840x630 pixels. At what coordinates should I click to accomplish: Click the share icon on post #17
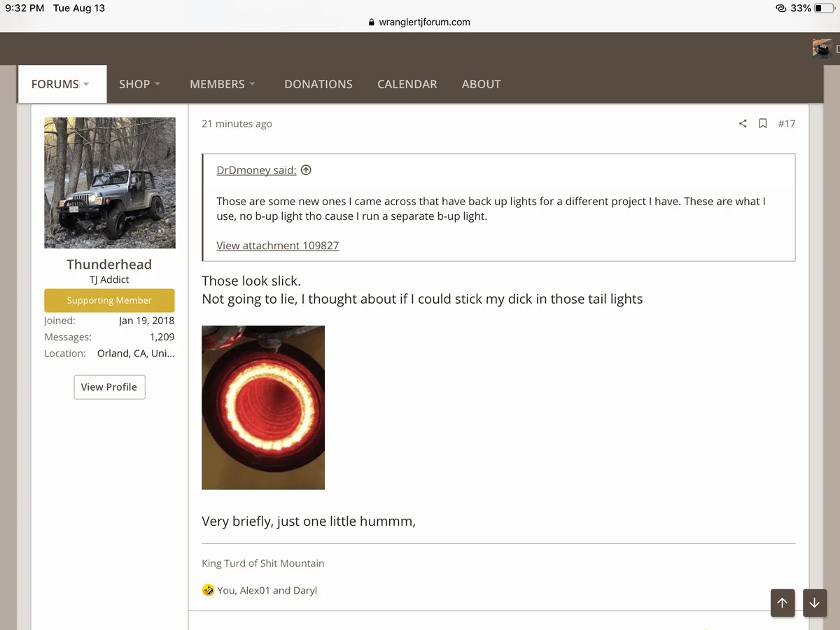click(743, 124)
